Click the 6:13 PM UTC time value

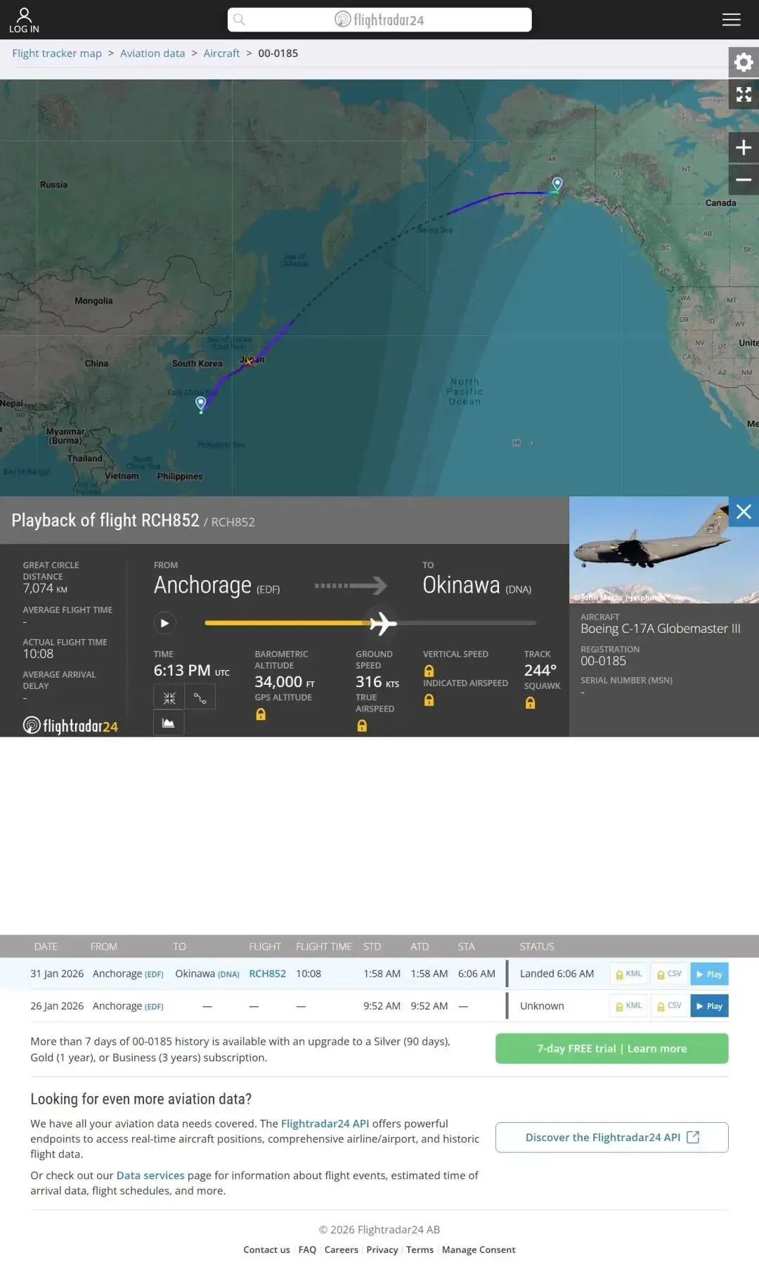click(192, 671)
